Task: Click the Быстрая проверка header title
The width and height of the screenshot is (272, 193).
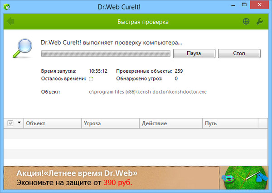Action: tap(143, 22)
